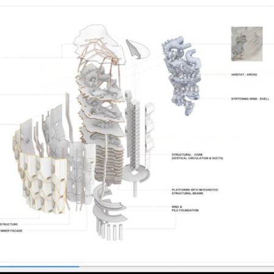Select the blue habitat areas model

pos(181,76)
